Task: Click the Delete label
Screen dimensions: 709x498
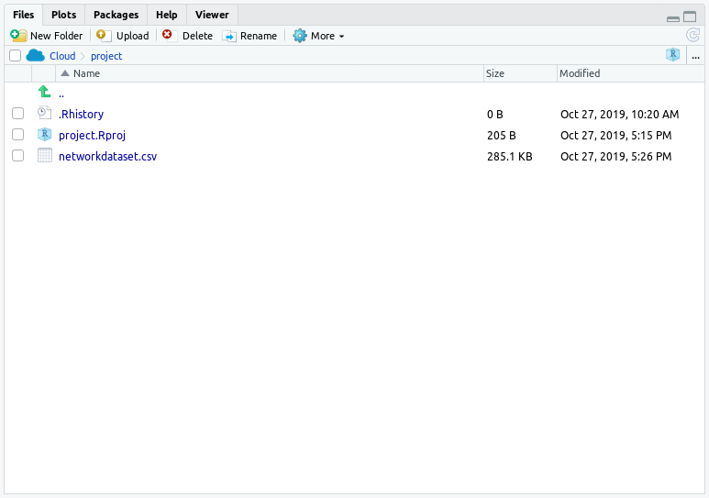Action: pos(197,36)
